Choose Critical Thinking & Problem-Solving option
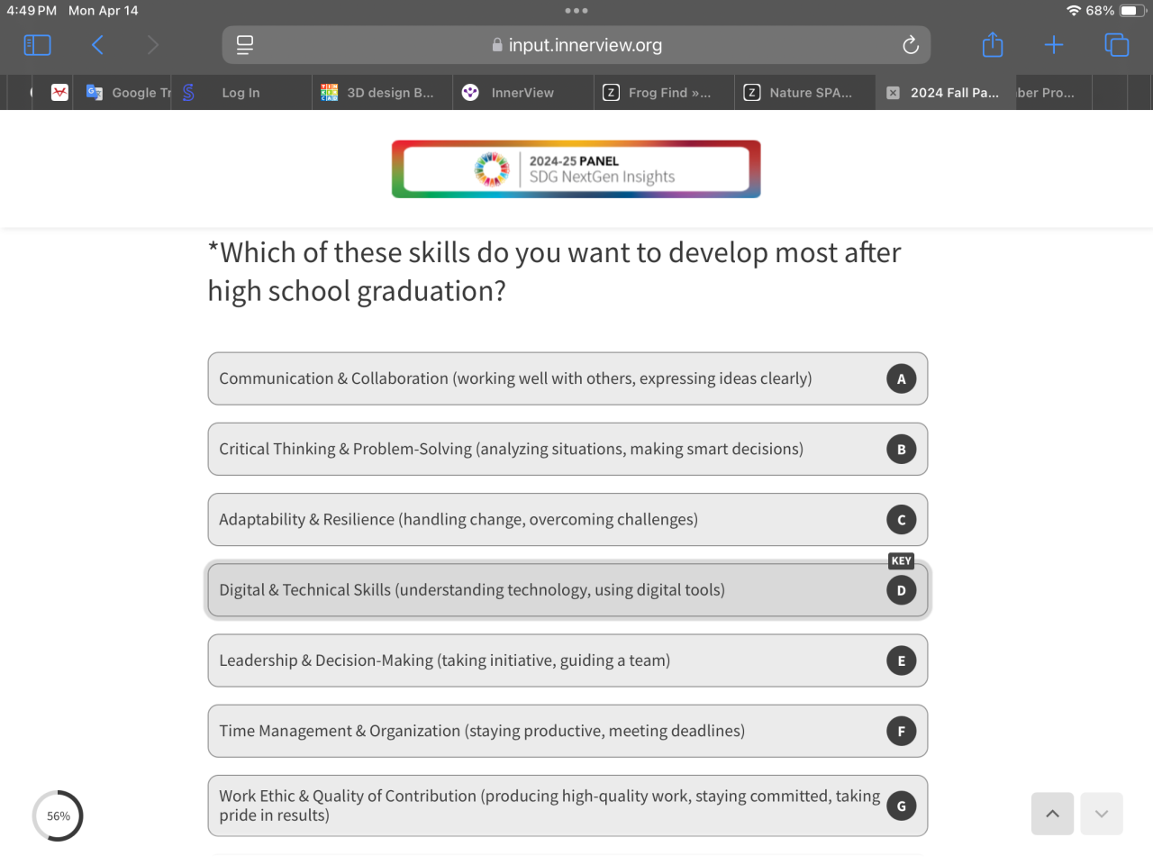Screen dimensions: 1153x865 click(x=567, y=449)
